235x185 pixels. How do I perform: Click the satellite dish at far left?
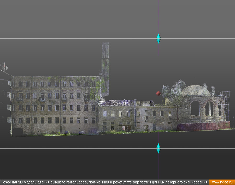6,68
